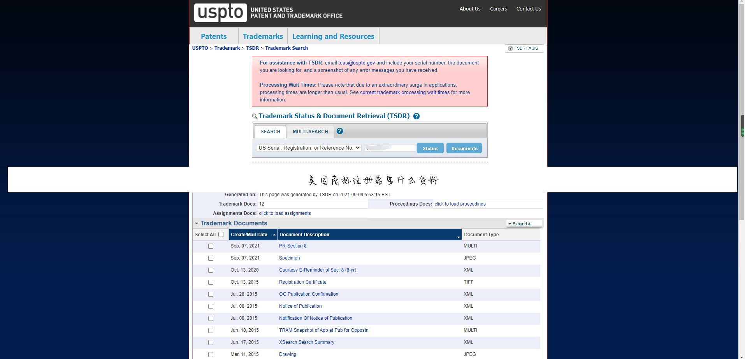Click to load assignments link
The height and width of the screenshot is (359, 745).
285,213
